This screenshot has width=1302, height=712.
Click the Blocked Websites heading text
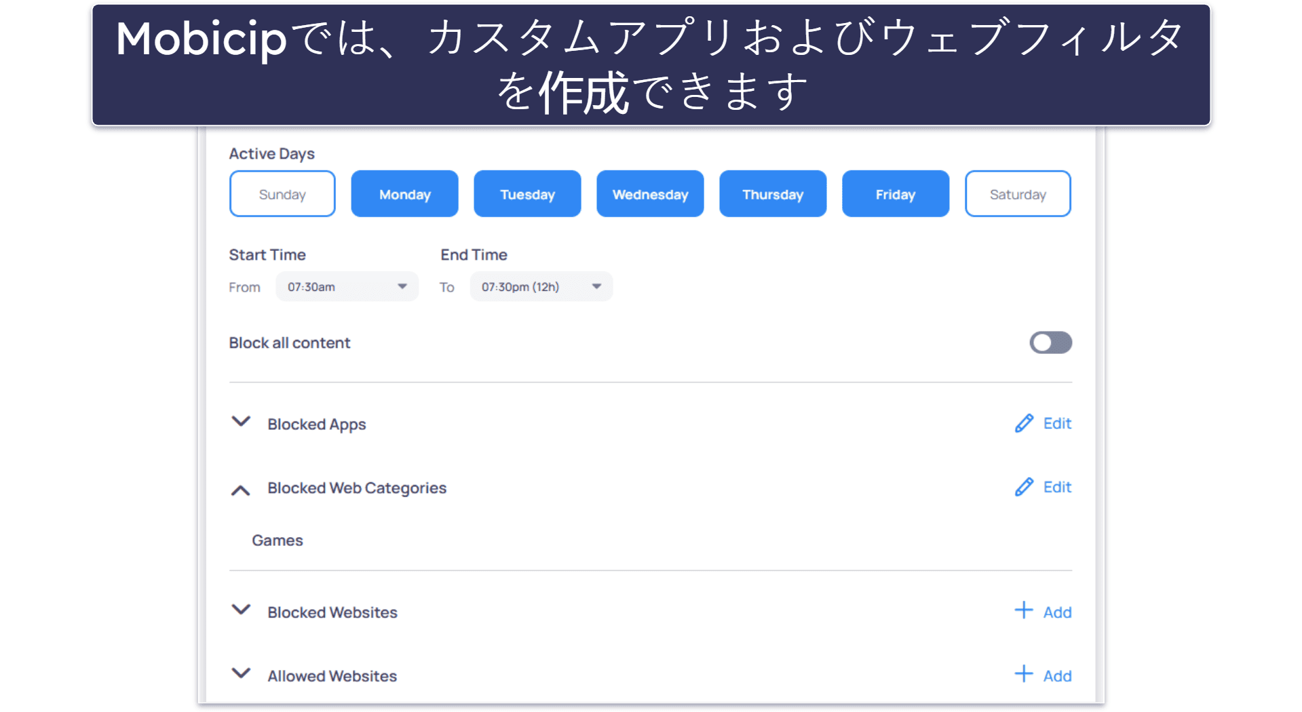(x=332, y=612)
